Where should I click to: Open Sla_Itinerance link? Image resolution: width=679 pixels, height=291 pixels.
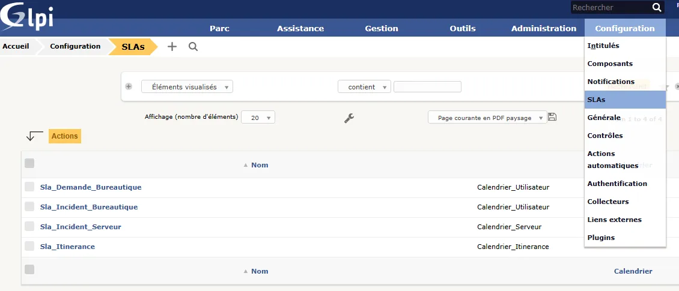[67, 247]
